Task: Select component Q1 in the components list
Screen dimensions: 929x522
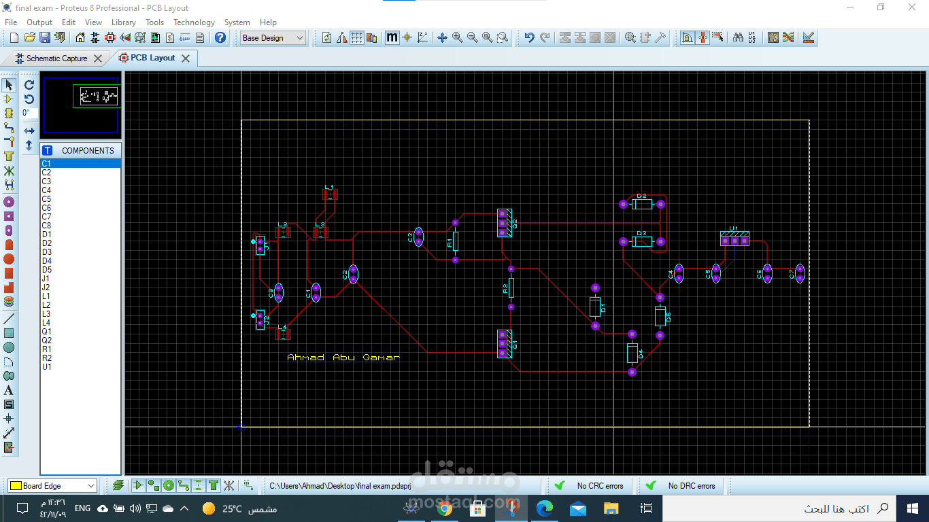Action: (80, 332)
